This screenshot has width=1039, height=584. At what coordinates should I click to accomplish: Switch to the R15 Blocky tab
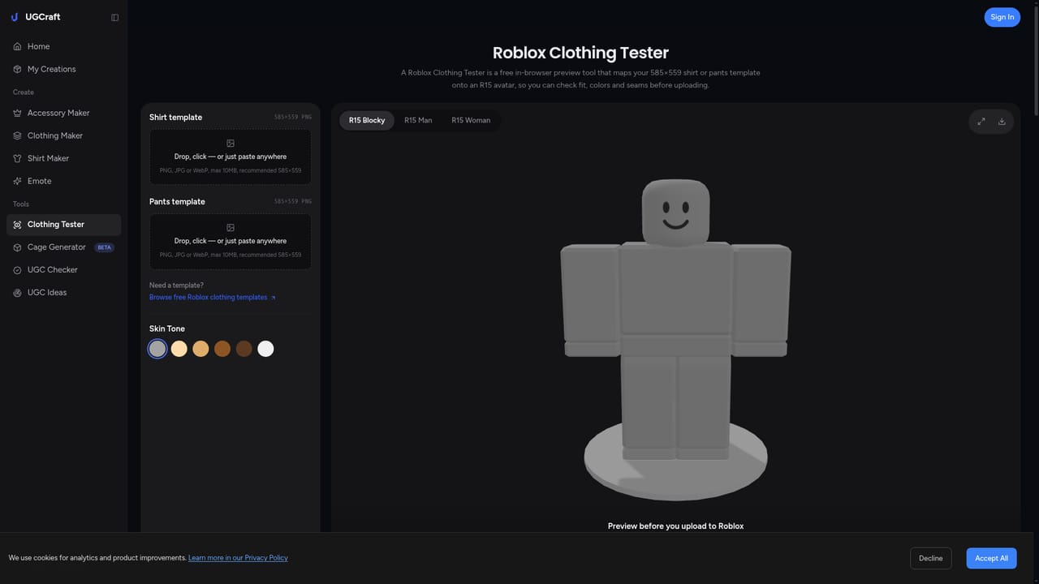367,120
